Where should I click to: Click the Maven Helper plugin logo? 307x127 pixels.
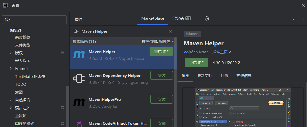[79, 55]
